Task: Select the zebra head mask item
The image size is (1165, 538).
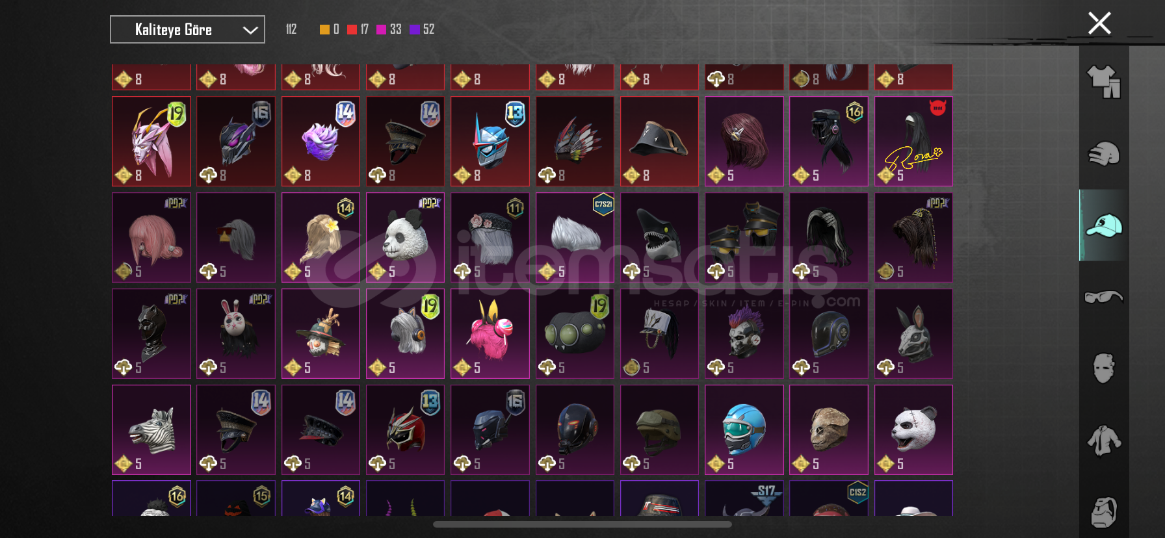Action: pyautogui.click(x=151, y=430)
